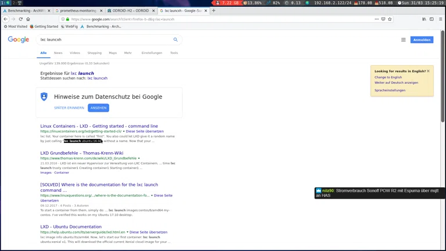
Task: Open the Google apps grid icon
Action: [x=403, y=40]
